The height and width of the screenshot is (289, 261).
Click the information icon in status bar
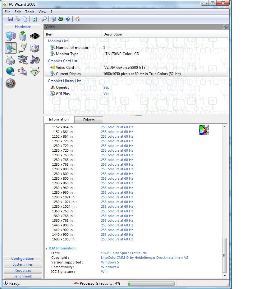tap(6, 283)
